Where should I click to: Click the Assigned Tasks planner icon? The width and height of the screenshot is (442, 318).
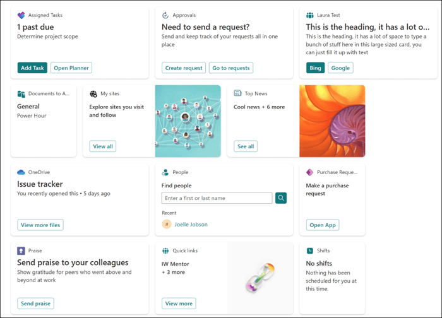tap(21, 15)
